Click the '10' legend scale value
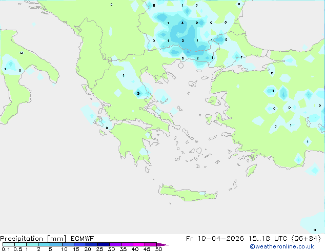The height and width of the screenshot is (251, 325). [64, 249]
